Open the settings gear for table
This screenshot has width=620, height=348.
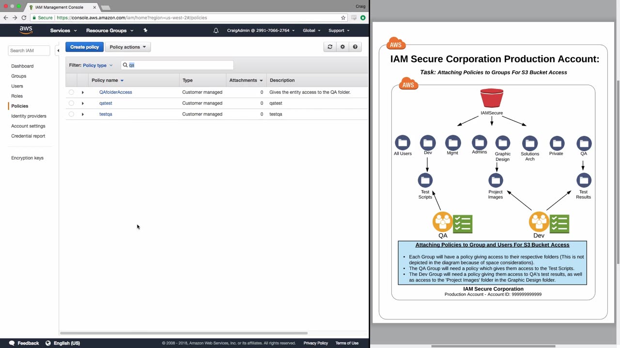tap(342, 47)
